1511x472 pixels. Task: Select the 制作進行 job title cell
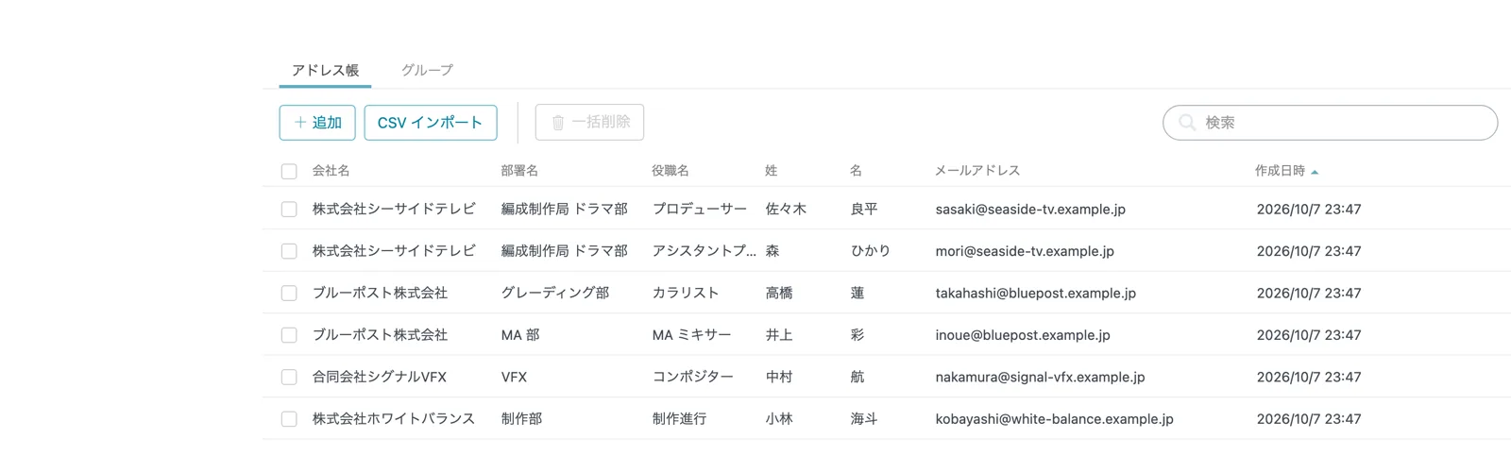[679, 419]
